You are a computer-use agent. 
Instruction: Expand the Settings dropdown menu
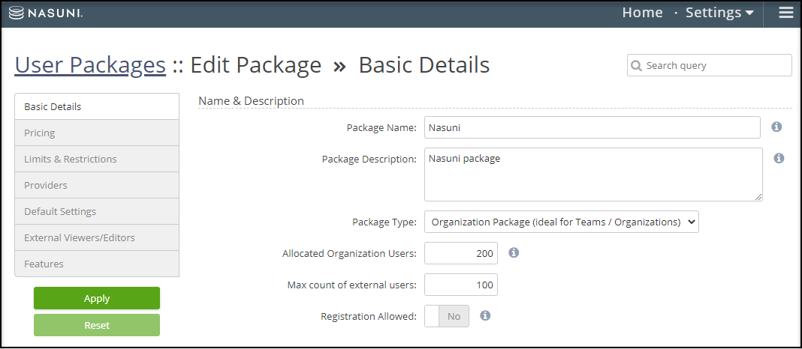(719, 13)
